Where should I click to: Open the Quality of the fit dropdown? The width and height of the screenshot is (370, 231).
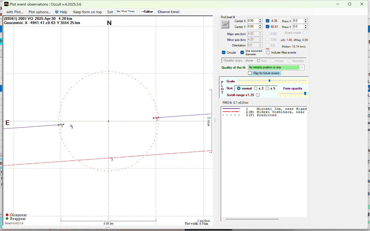[x=302, y=68]
